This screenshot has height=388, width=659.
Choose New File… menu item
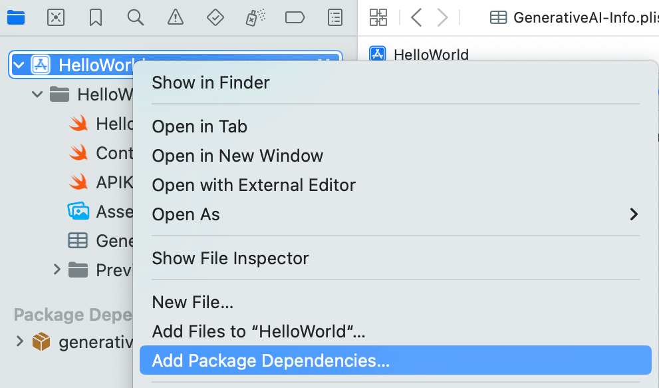192,302
